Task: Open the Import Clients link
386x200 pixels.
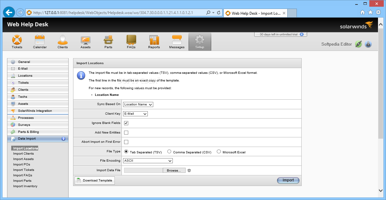Action: click(23, 154)
